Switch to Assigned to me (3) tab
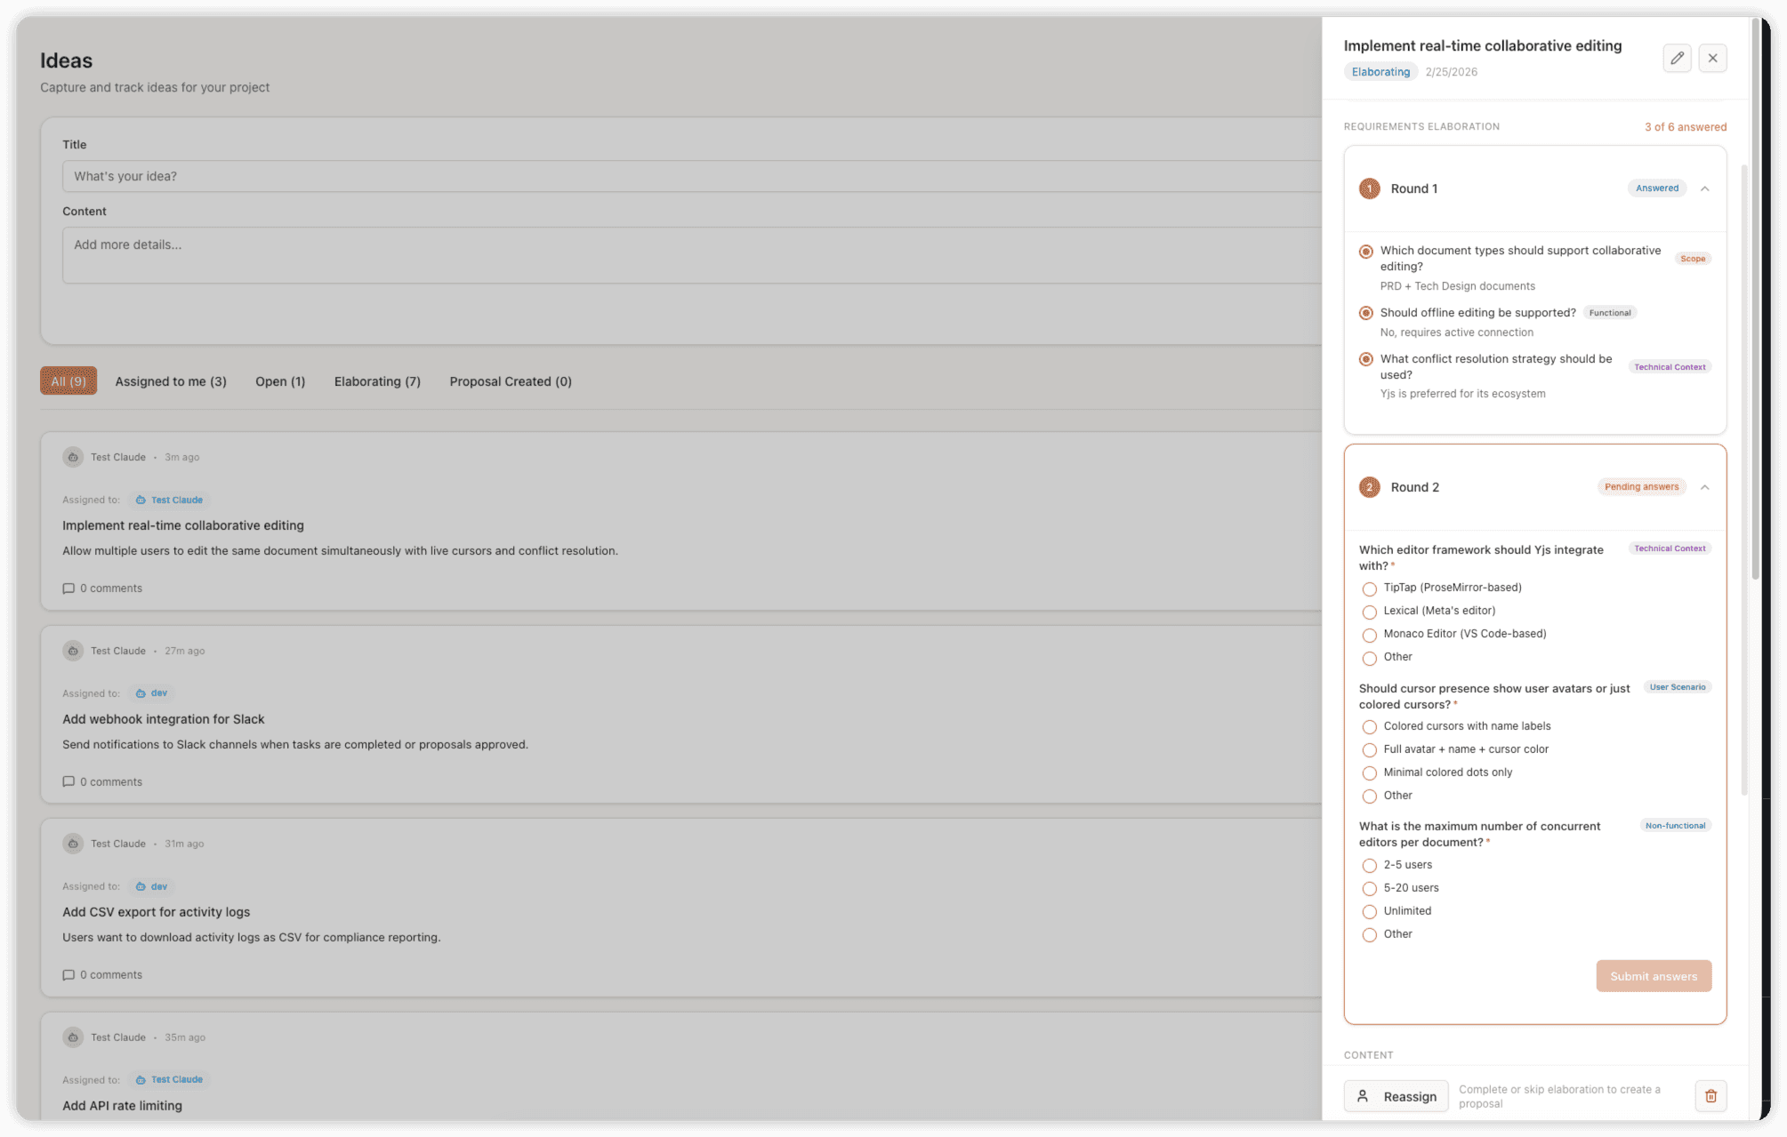This screenshot has width=1787, height=1137. [171, 381]
